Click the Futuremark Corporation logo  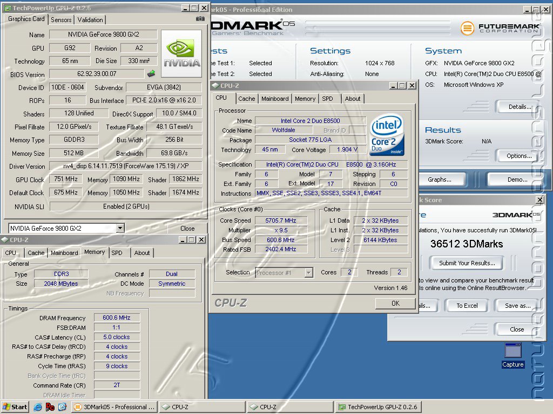(x=500, y=28)
